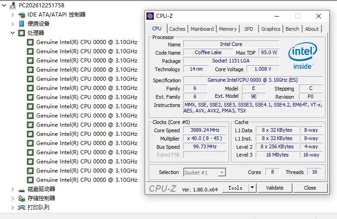The height and width of the screenshot is (219, 337).
Task: Click the portable devices icon
Action: click(x=22, y=23)
